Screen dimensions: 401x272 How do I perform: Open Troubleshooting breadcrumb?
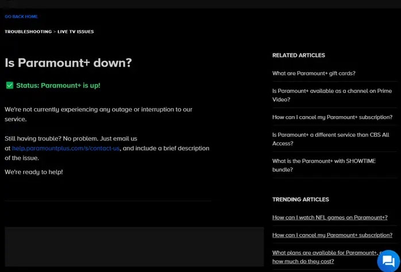pos(28,32)
